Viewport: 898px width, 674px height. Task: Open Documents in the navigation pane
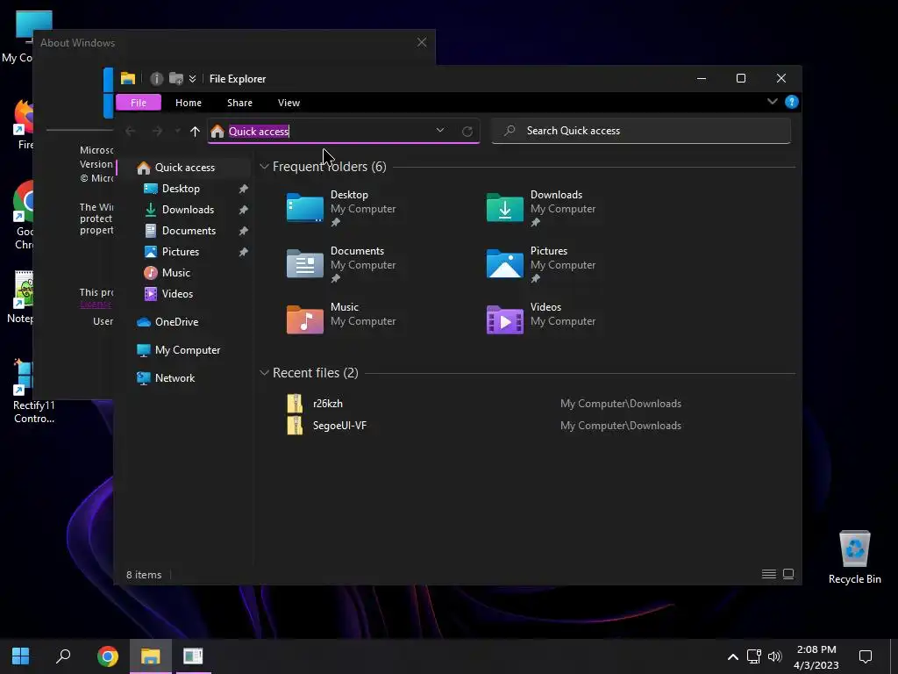coord(189,231)
